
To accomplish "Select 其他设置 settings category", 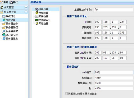I will [44, 24].
